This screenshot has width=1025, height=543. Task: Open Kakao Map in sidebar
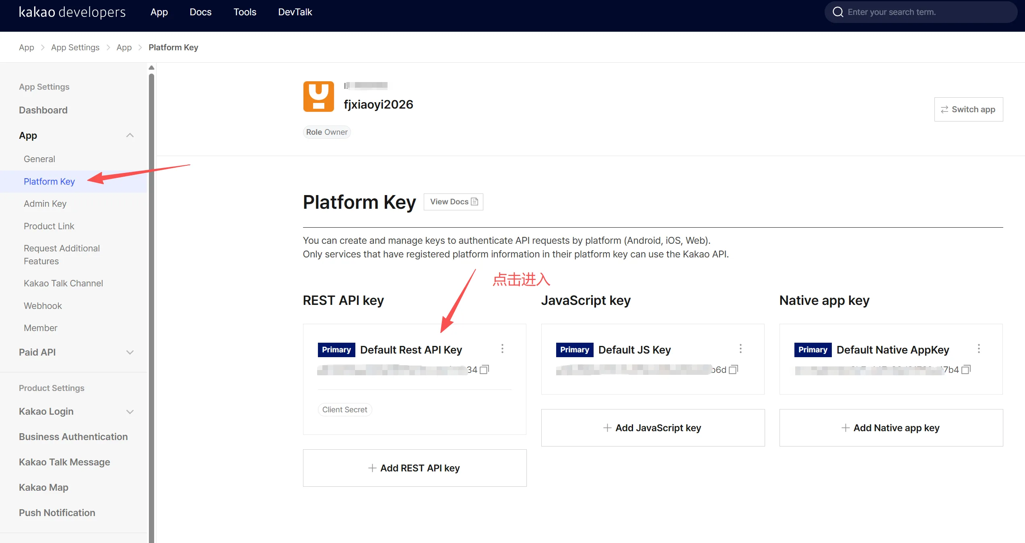pos(43,487)
